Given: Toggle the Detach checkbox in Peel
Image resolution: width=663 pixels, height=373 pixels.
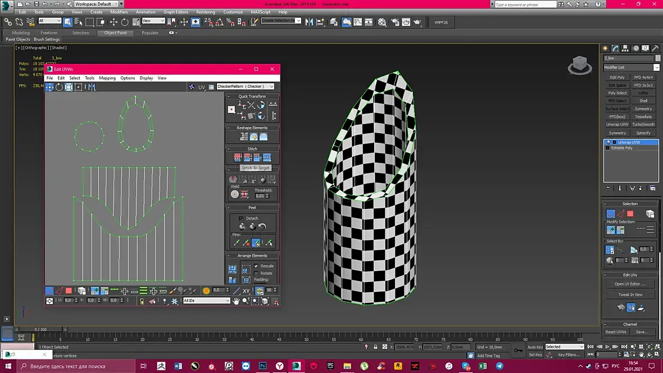Looking at the screenshot, I should (241, 218).
